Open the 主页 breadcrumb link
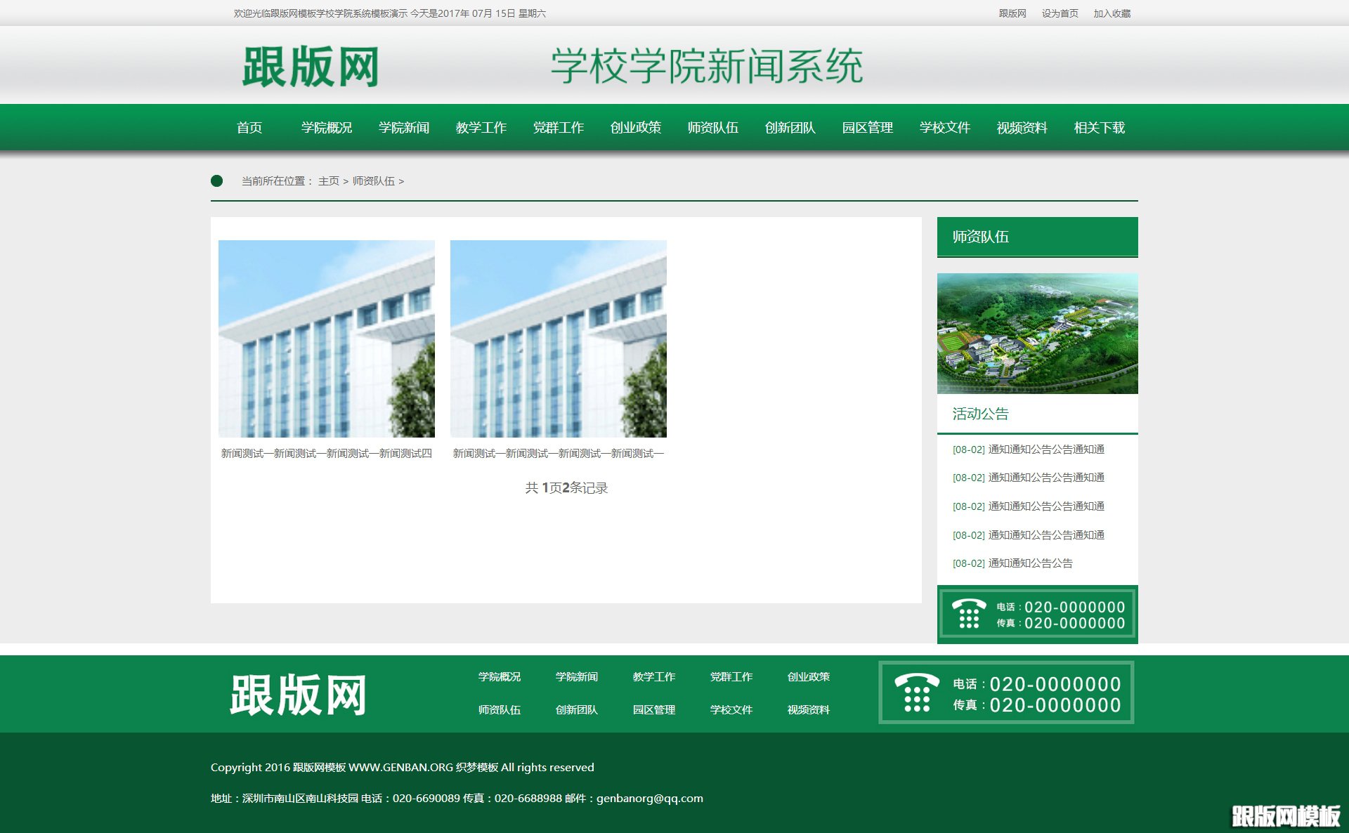1349x833 pixels. coord(328,181)
